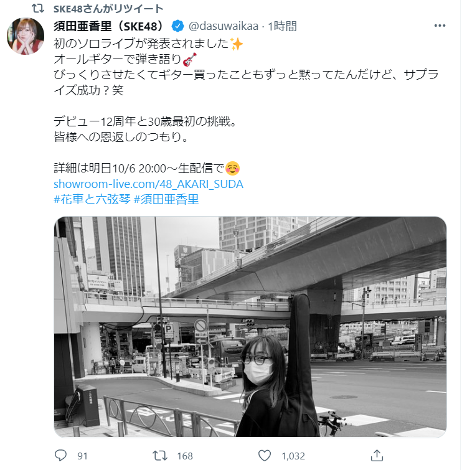Open hashtag #花車と六弦琴
462x470 pixels.
pyautogui.click(x=92, y=199)
